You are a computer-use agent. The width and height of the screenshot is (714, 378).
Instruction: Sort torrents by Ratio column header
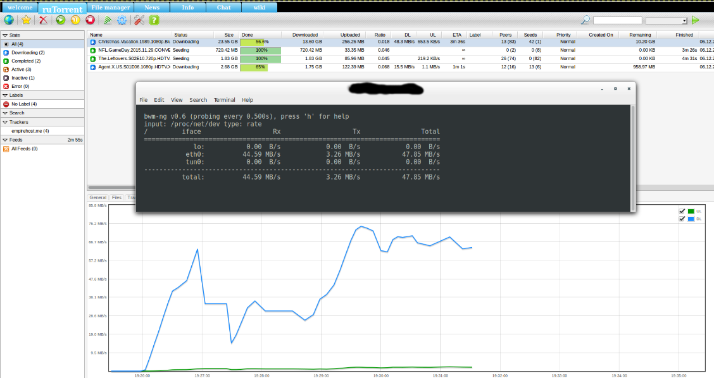click(x=380, y=35)
